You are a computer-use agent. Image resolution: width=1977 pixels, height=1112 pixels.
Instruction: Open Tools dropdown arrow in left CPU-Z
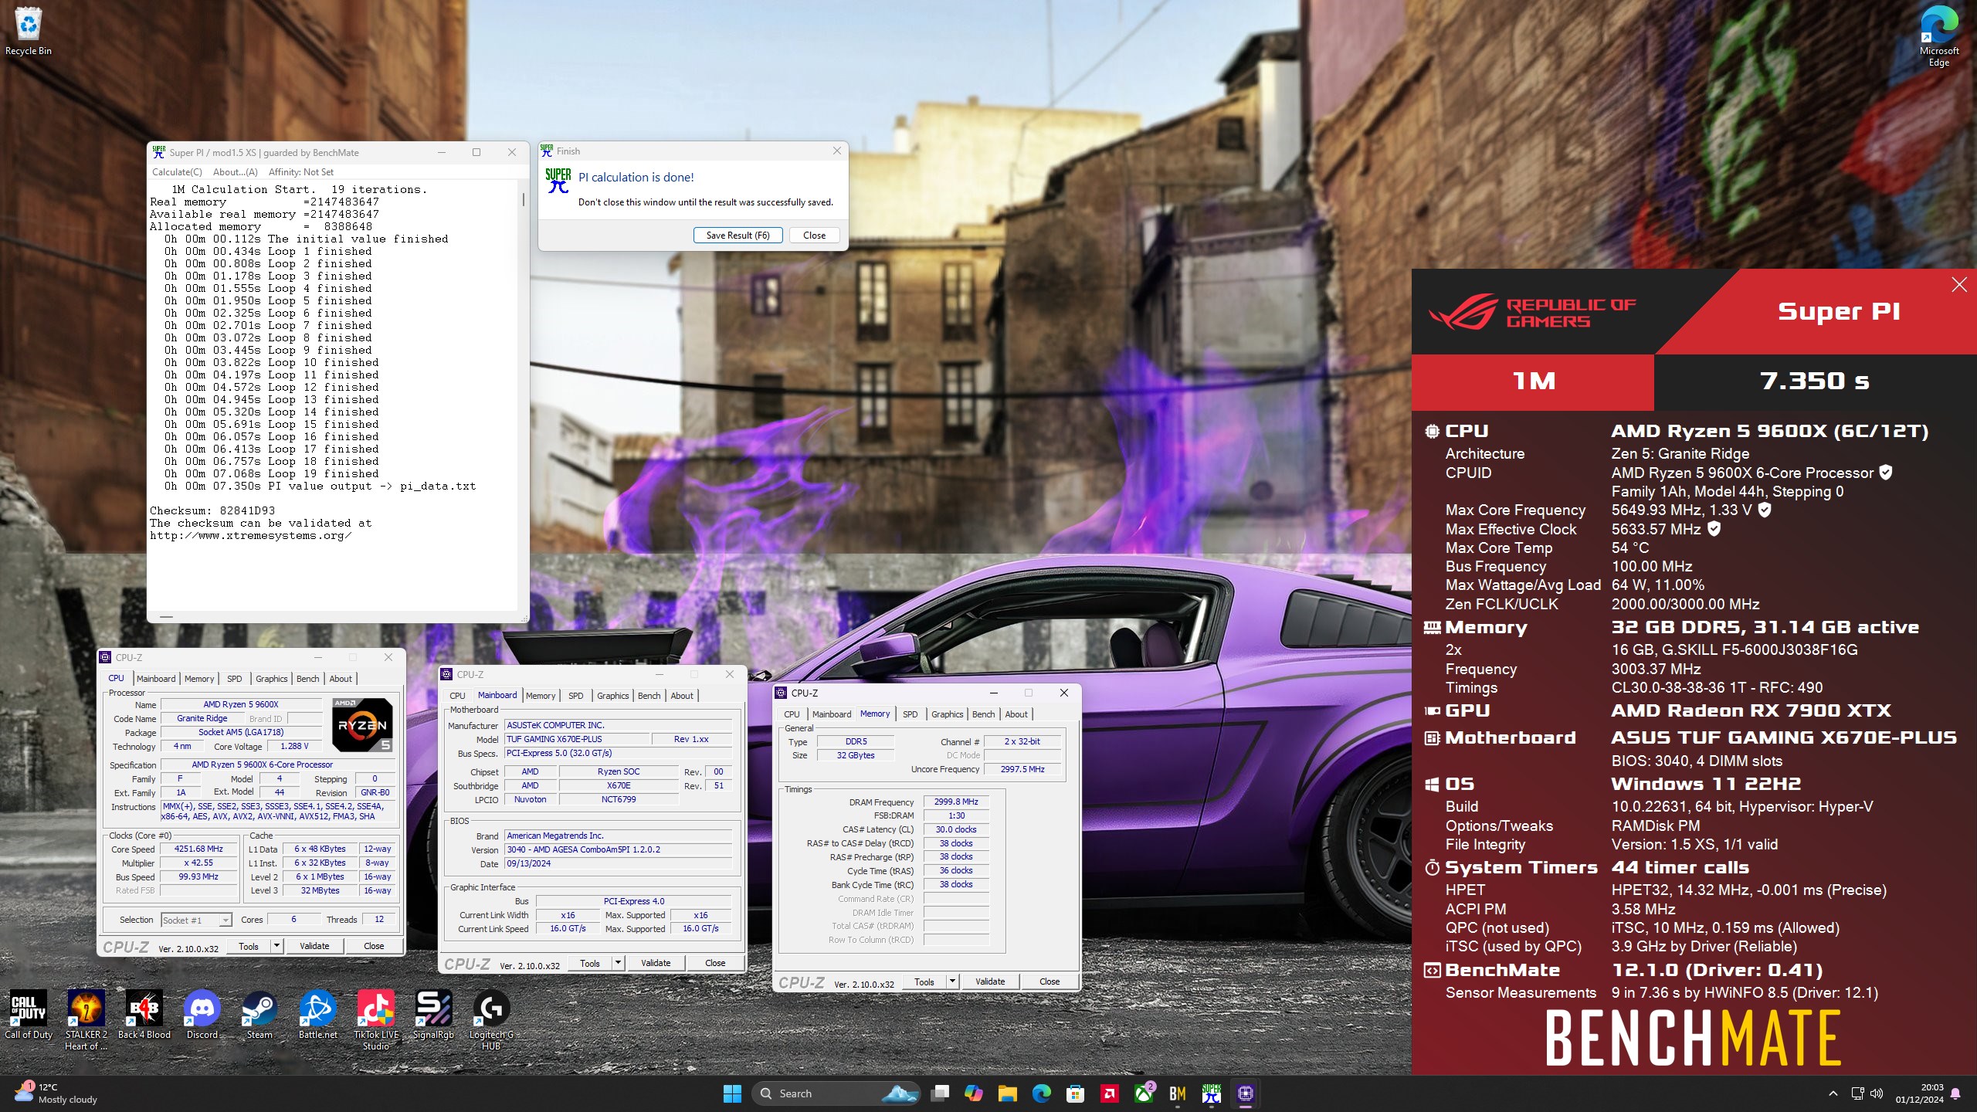[276, 946]
